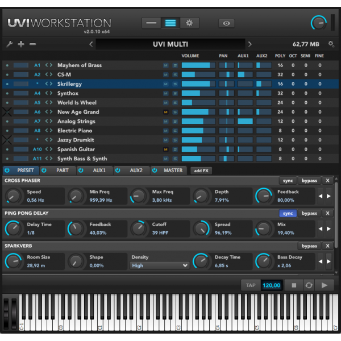Remove part with the minus icon
The width and height of the screenshot is (341, 341).
pyautogui.click(x=32, y=44)
